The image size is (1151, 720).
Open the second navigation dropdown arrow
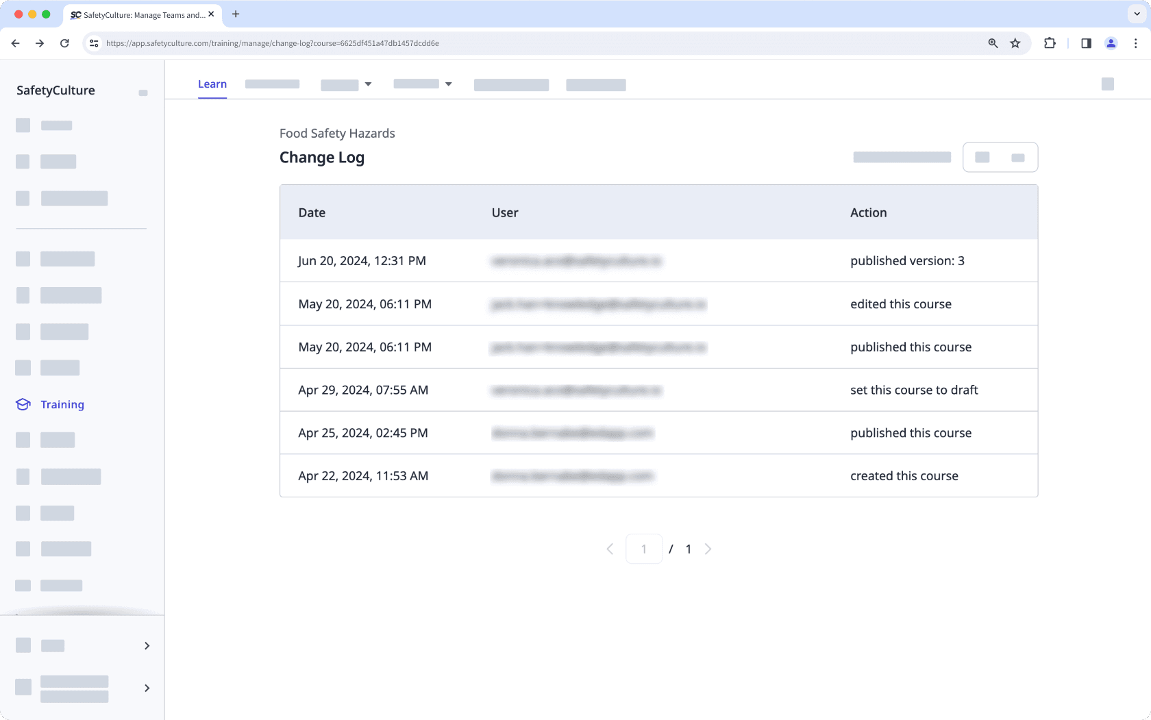(x=448, y=84)
